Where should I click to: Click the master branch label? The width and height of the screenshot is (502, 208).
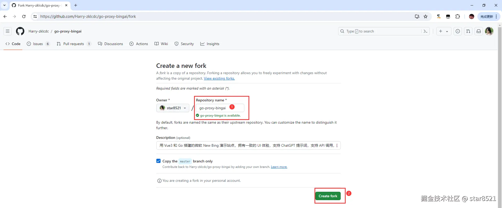[x=185, y=161]
